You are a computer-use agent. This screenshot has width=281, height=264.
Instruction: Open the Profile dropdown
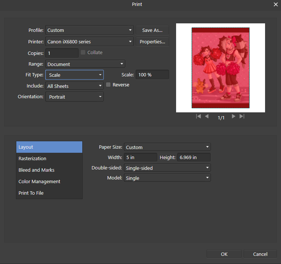[x=89, y=30]
